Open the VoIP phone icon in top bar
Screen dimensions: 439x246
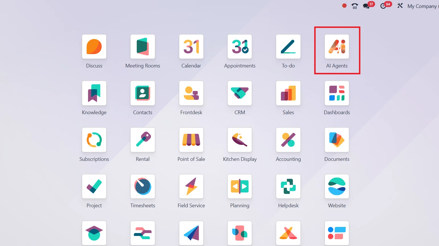(355, 6)
